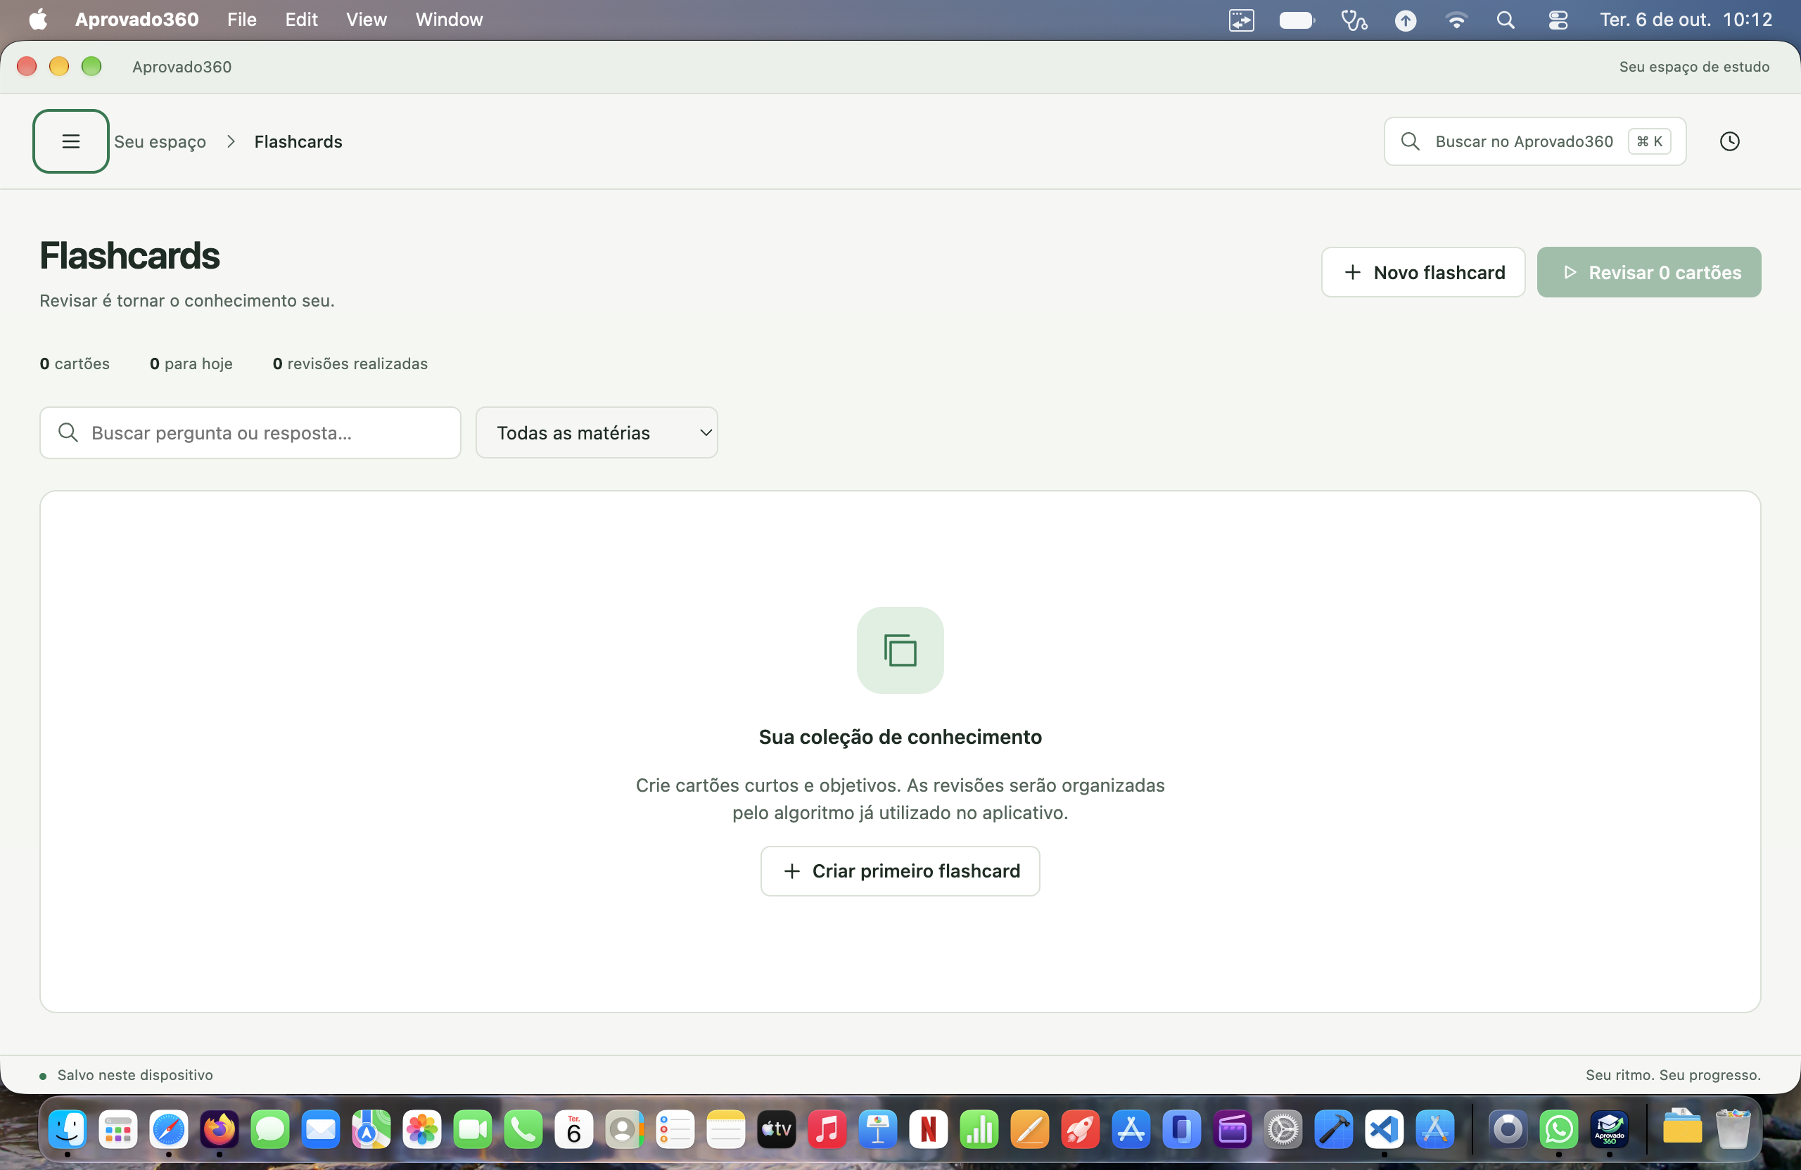Viewport: 1801px width, 1170px height.
Task: Click the '0 para hoje' counter
Action: (191, 364)
